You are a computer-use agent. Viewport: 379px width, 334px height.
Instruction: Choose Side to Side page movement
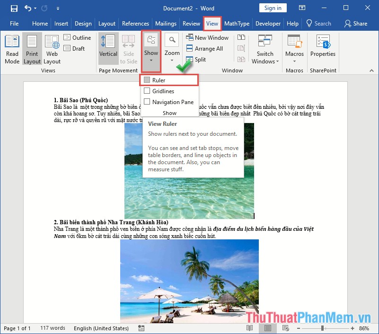129,47
